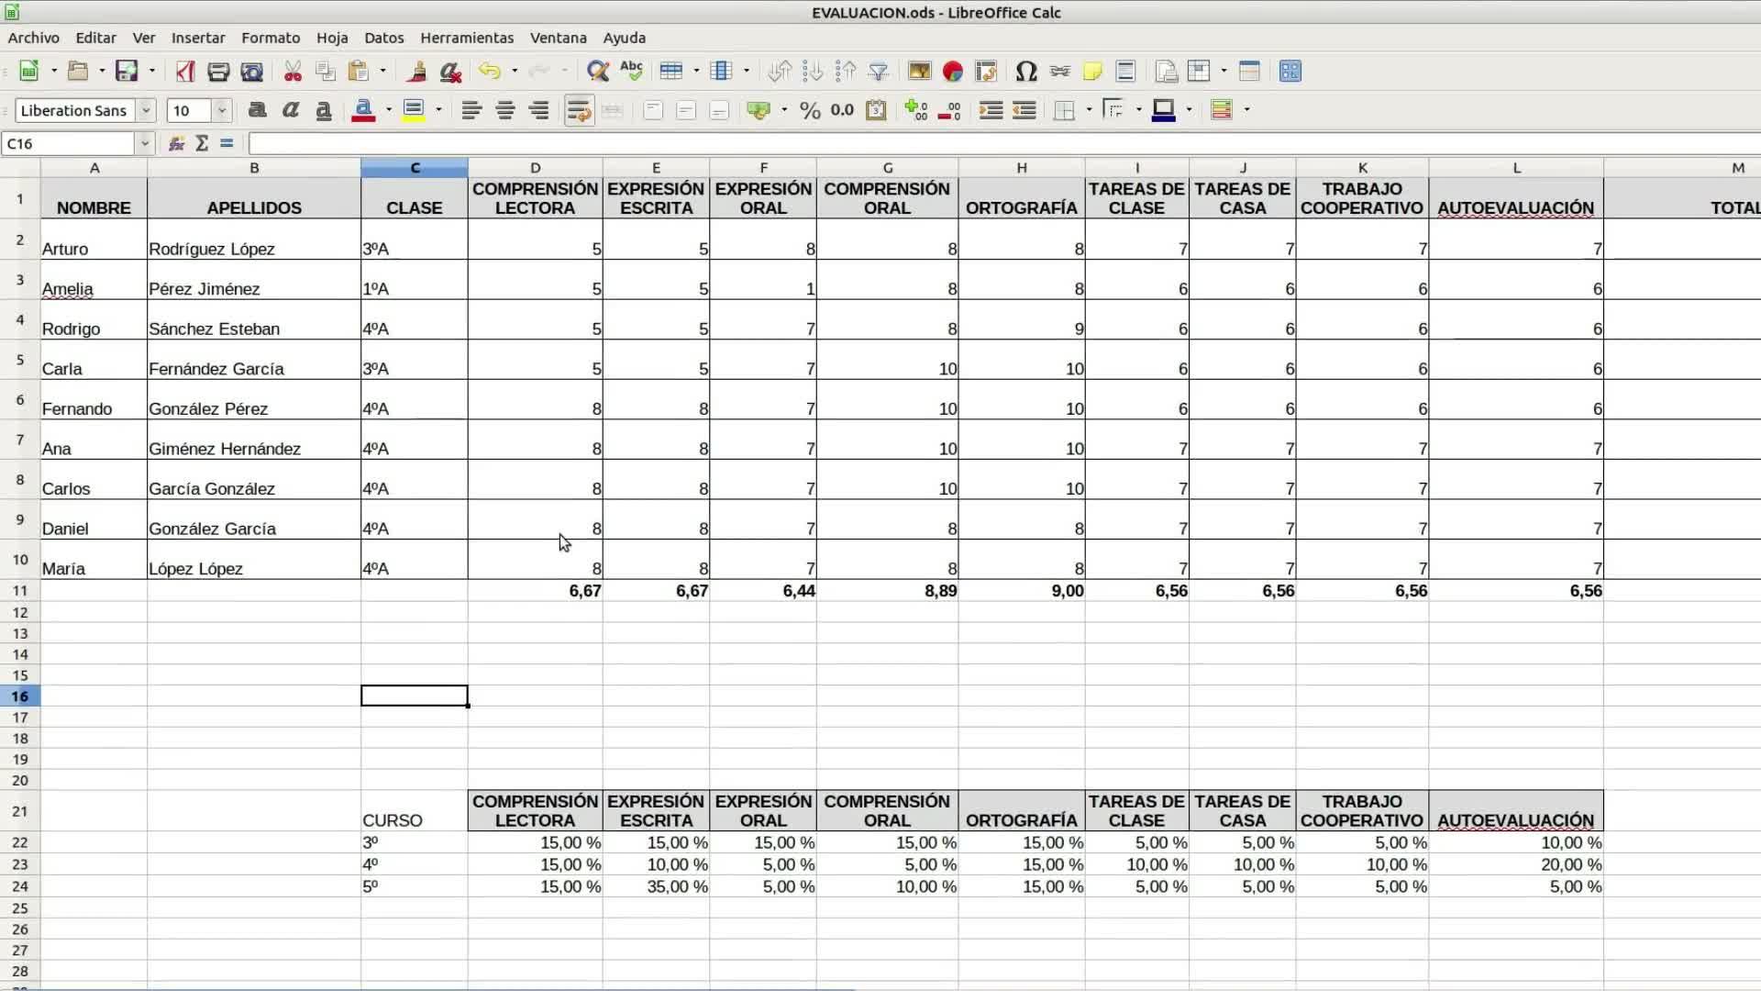Viewport: 1761px width, 991px height.
Task: Insert an image
Action: (919, 72)
